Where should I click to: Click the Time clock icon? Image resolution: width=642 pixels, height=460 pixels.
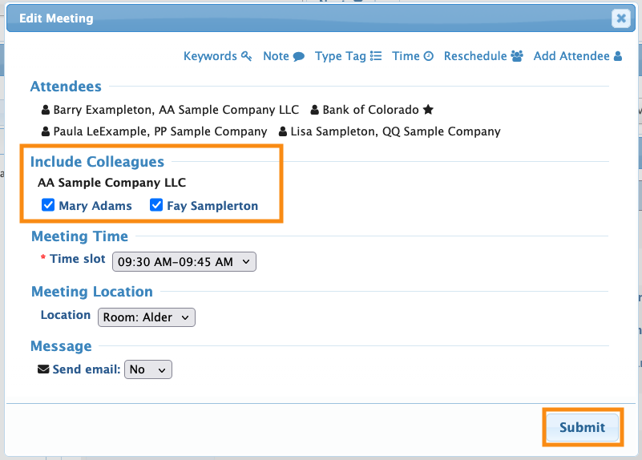pyautogui.click(x=429, y=56)
